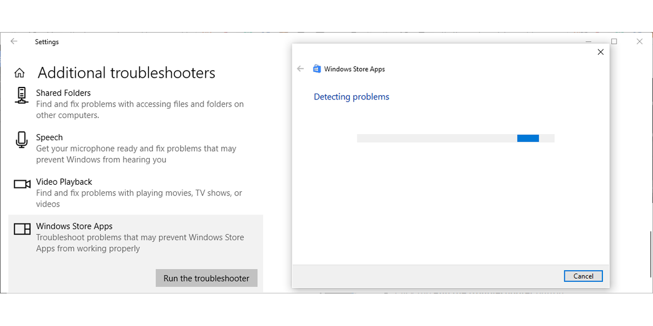Close the troubleshooter dialog
The image size is (653, 326).
pyautogui.click(x=600, y=52)
